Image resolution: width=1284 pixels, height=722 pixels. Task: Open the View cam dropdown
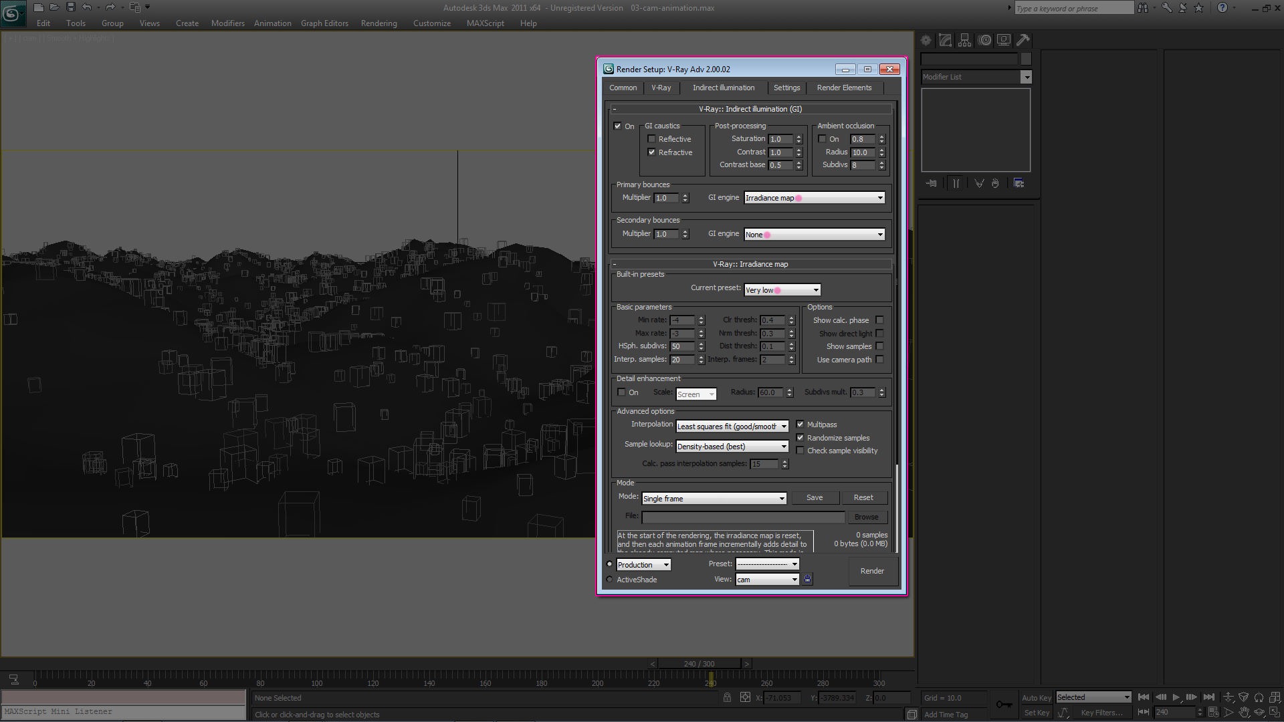(x=767, y=580)
